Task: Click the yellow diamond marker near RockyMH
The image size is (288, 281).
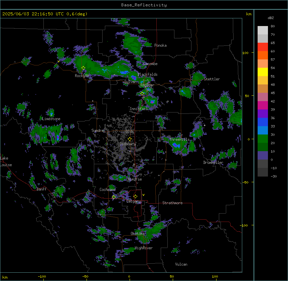Action: pyautogui.click(x=83, y=68)
